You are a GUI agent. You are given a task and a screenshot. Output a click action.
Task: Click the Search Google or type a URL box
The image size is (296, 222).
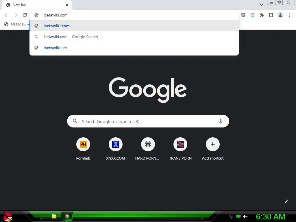(148, 121)
